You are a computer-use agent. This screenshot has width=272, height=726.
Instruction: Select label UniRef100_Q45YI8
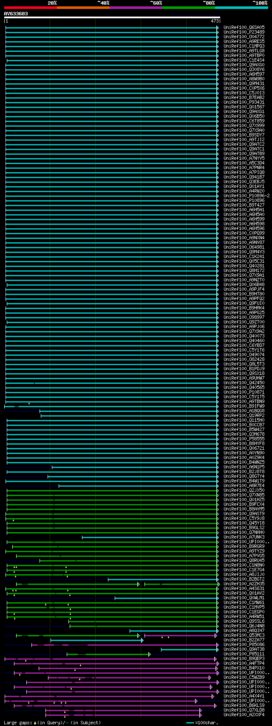[244, 523]
